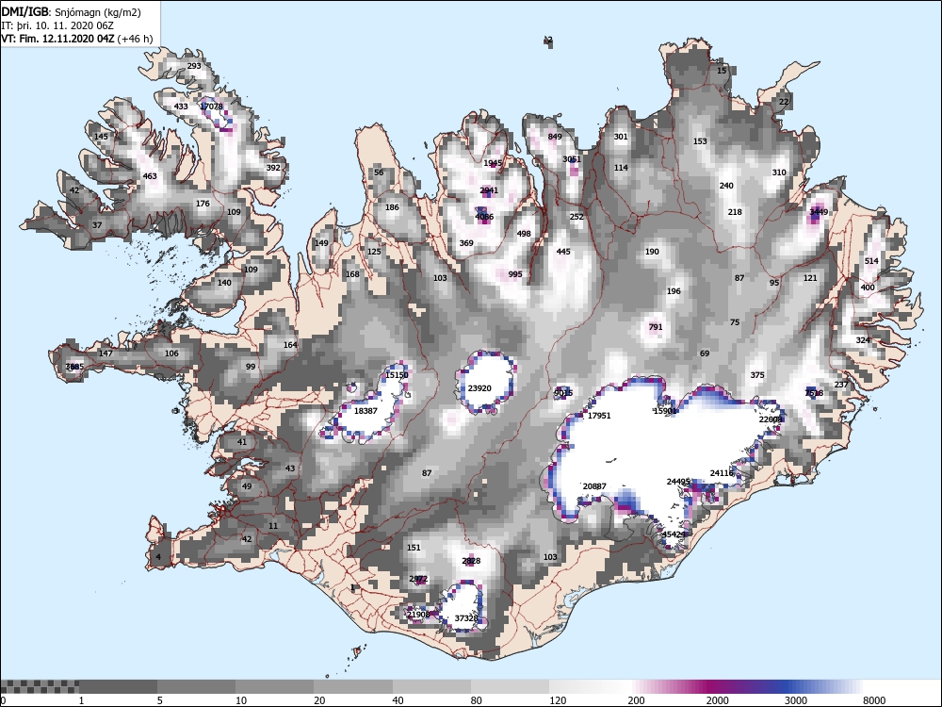Click the 995 value label

[515, 273]
